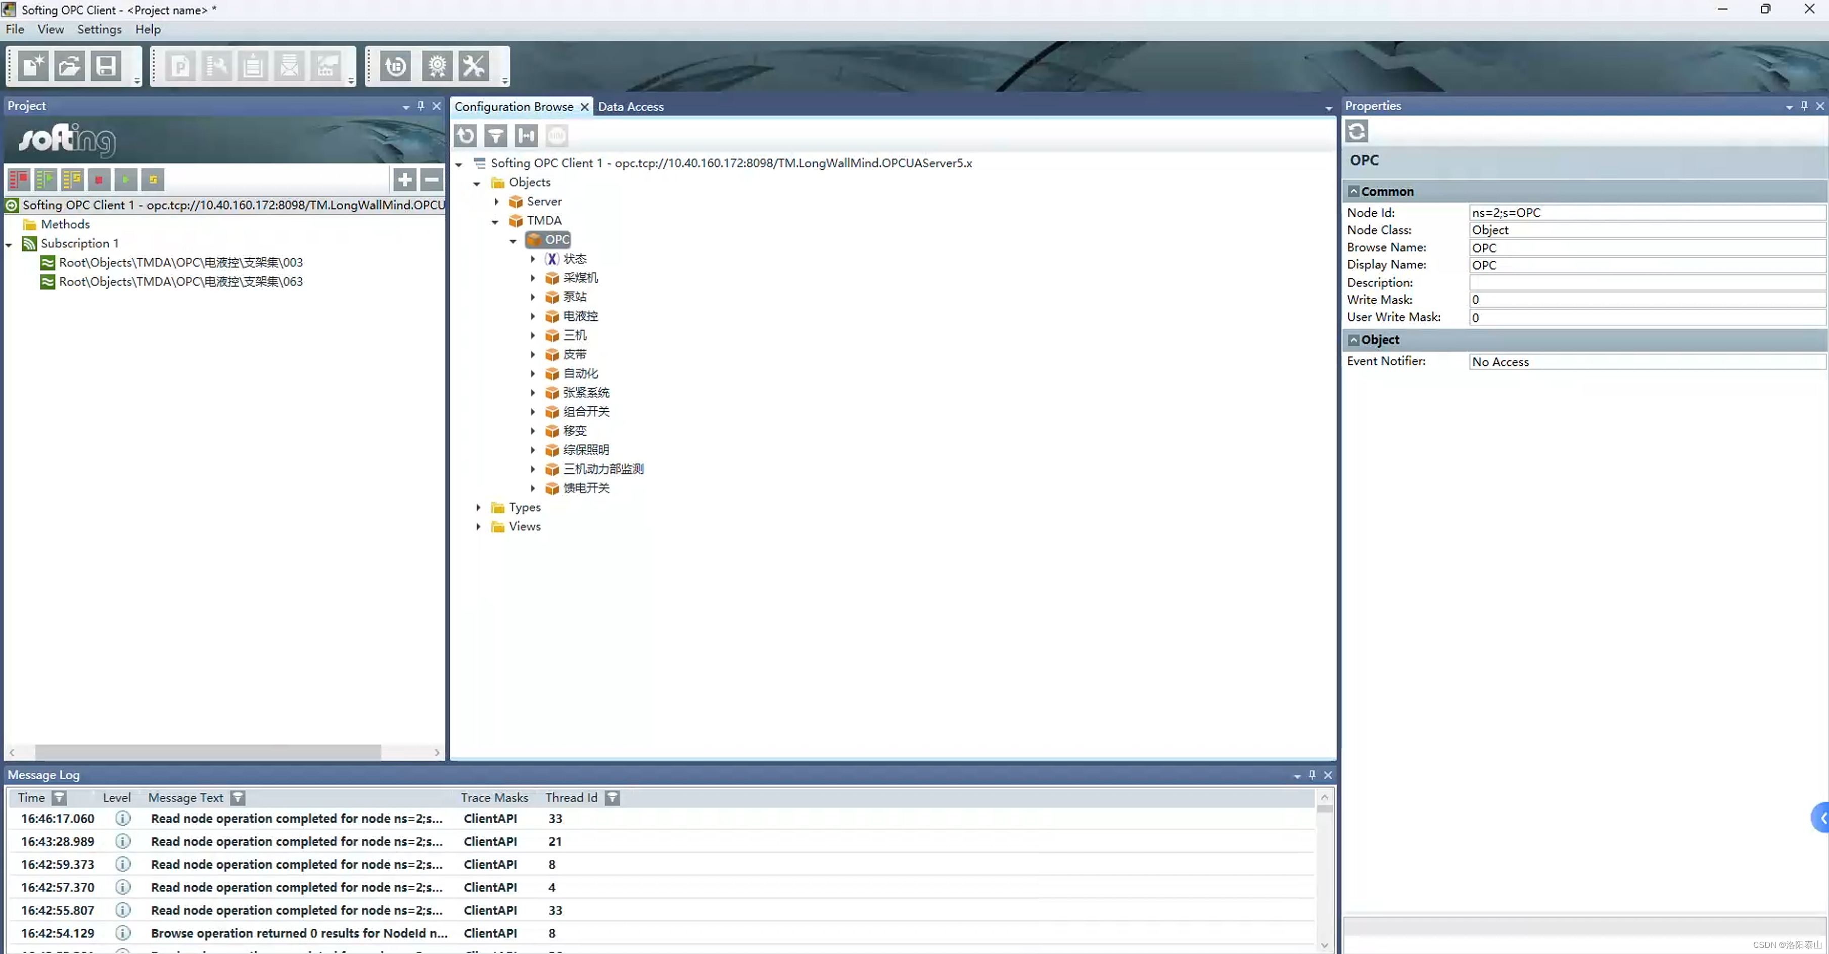Click the column fit-width icon in browse toolbar
Viewport: 1829px width, 954px height.
click(x=526, y=135)
